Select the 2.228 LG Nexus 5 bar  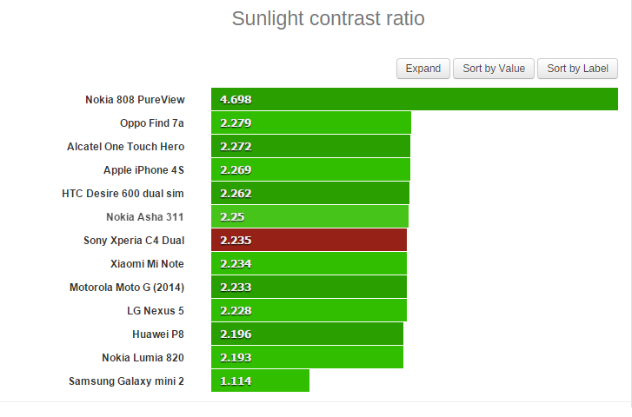pyautogui.click(x=309, y=310)
